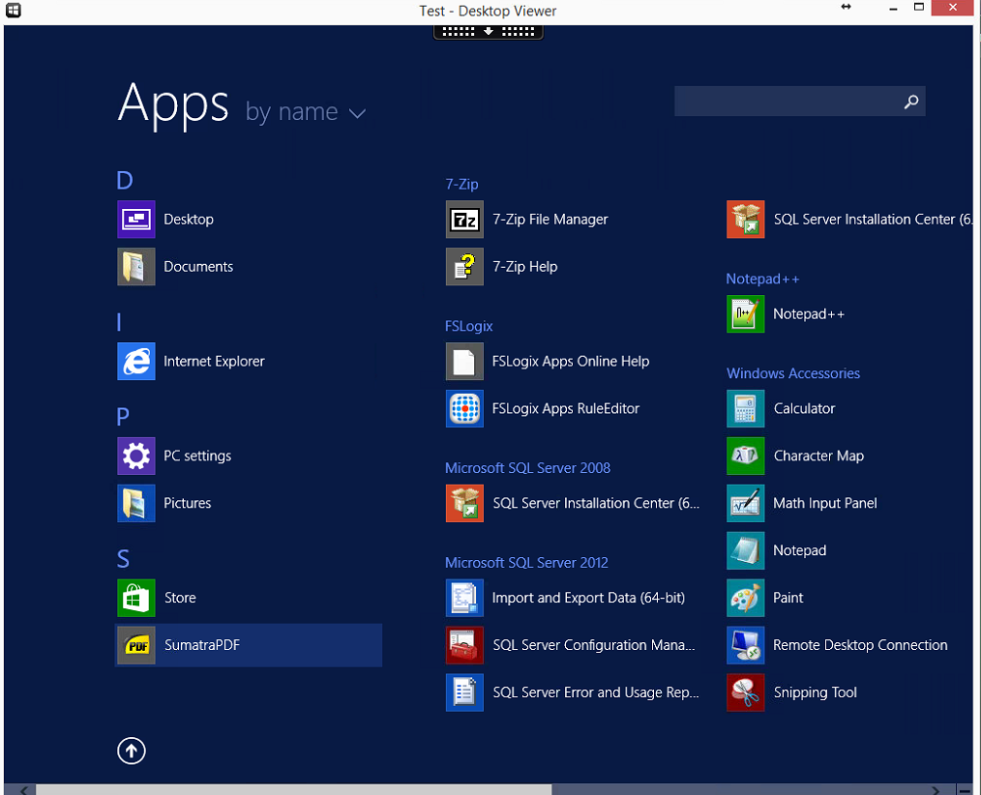Select the Notepad++ group heading
Viewport: 981px width, 795px height.
(762, 279)
